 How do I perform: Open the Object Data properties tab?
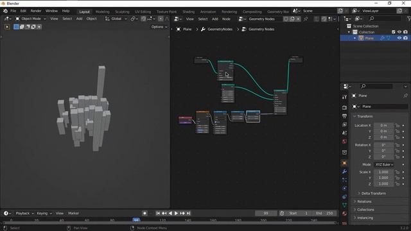click(344, 205)
